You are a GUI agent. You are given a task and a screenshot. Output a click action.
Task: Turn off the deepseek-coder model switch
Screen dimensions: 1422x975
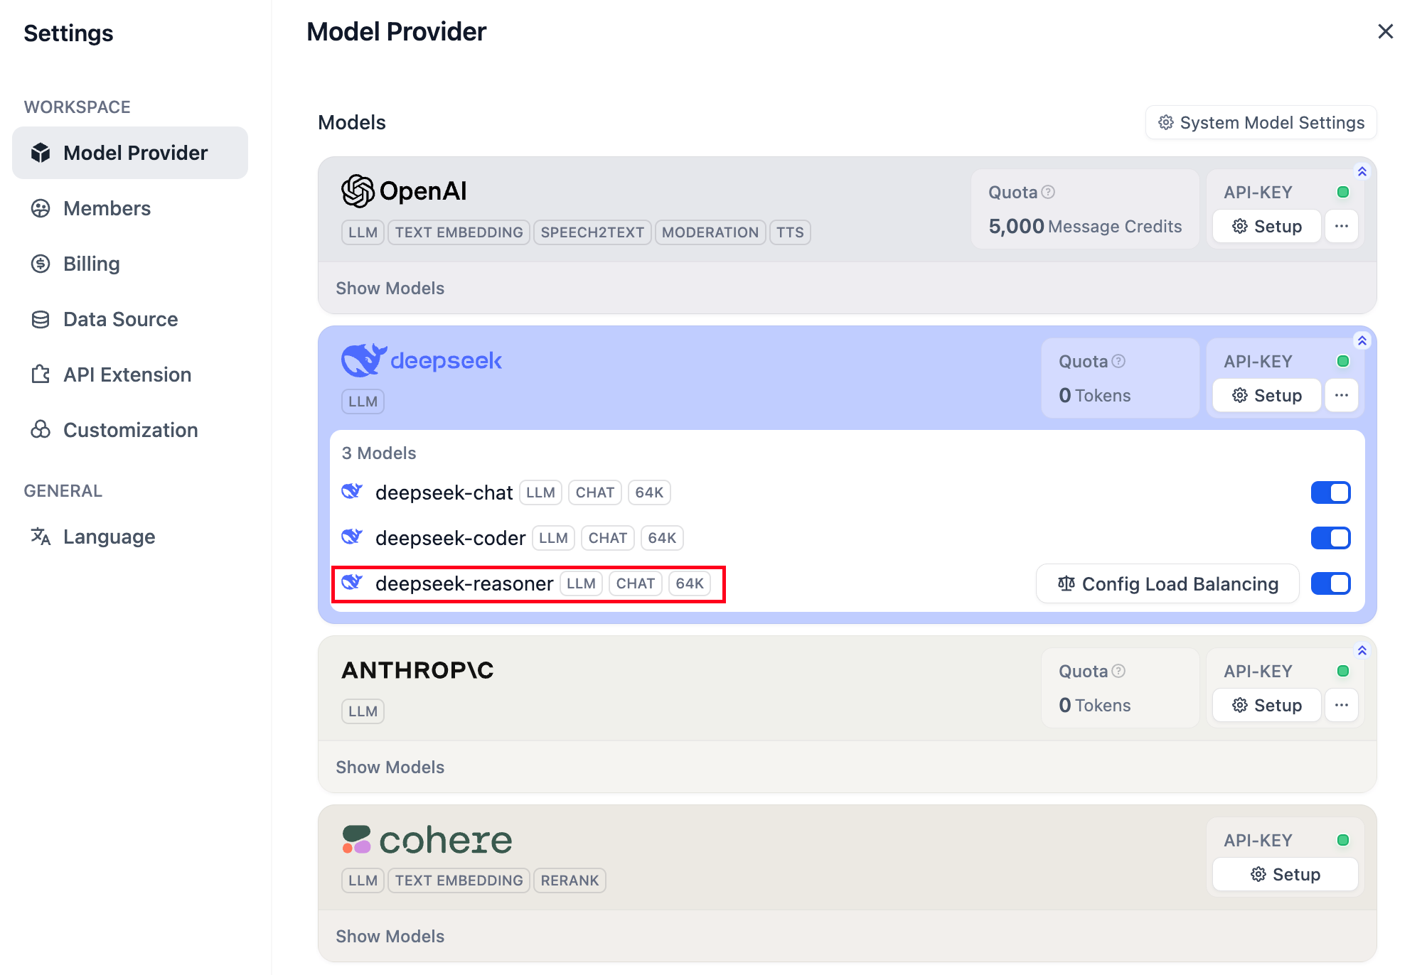[1330, 538]
